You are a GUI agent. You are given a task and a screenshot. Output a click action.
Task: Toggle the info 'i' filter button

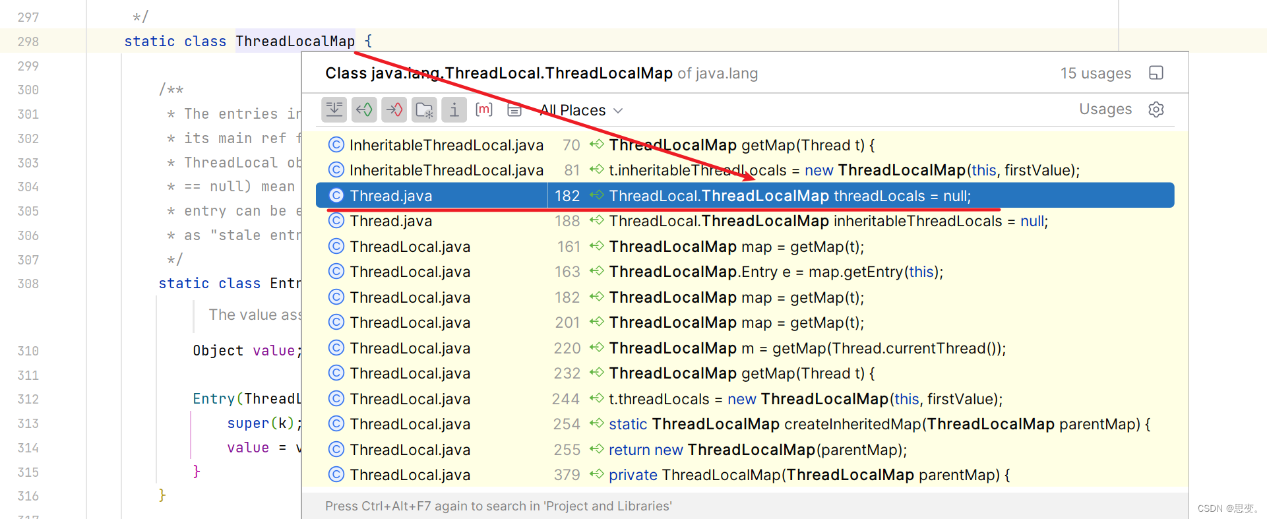454,109
